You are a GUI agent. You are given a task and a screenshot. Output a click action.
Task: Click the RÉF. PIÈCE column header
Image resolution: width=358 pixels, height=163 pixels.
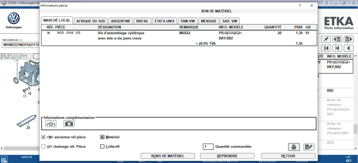56,27
